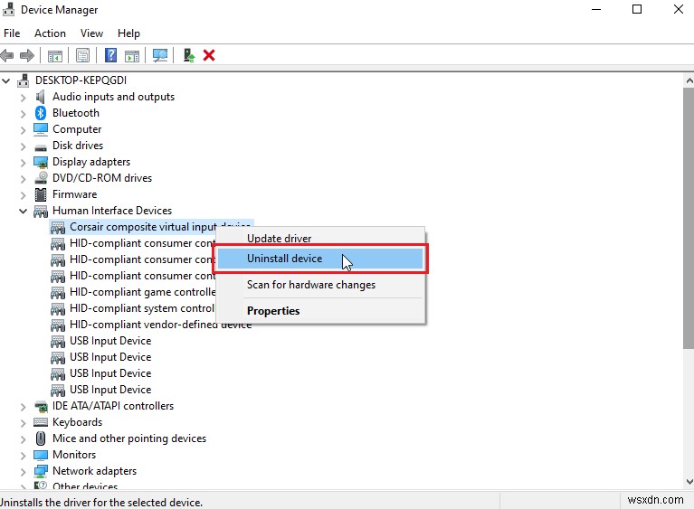Expand the Keyboards node chevron
The width and height of the screenshot is (694, 509).
(x=23, y=423)
